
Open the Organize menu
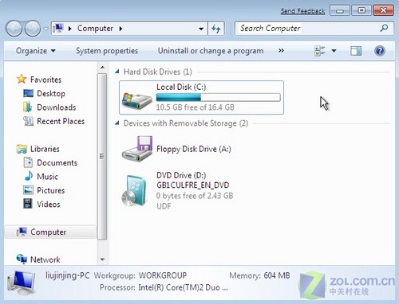pyautogui.click(x=36, y=51)
